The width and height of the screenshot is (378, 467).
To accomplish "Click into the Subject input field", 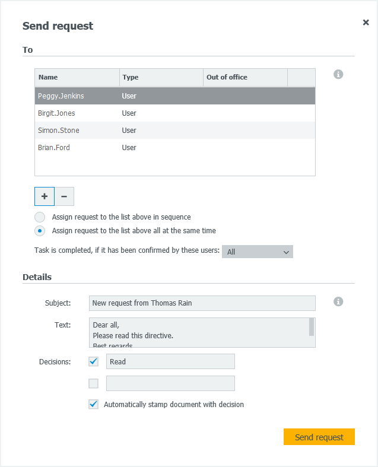I will pyautogui.click(x=202, y=303).
